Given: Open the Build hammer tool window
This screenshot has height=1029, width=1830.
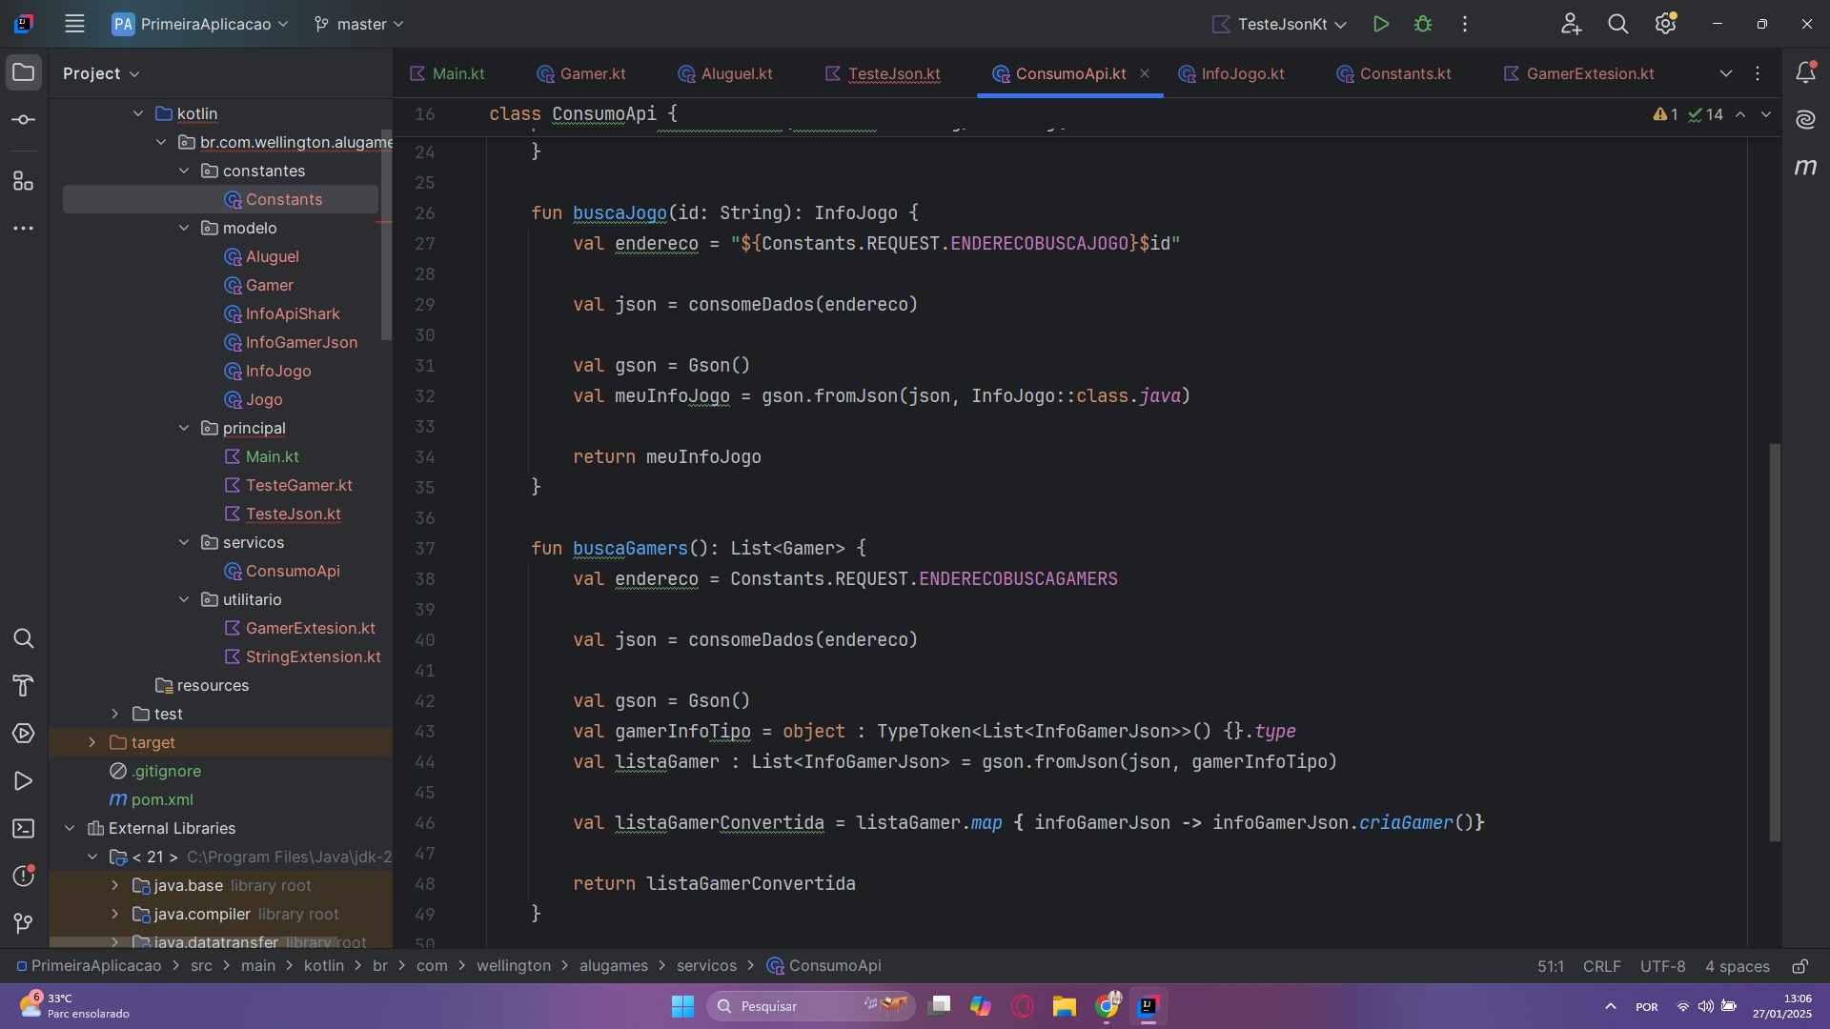Looking at the screenshot, I should (x=24, y=686).
